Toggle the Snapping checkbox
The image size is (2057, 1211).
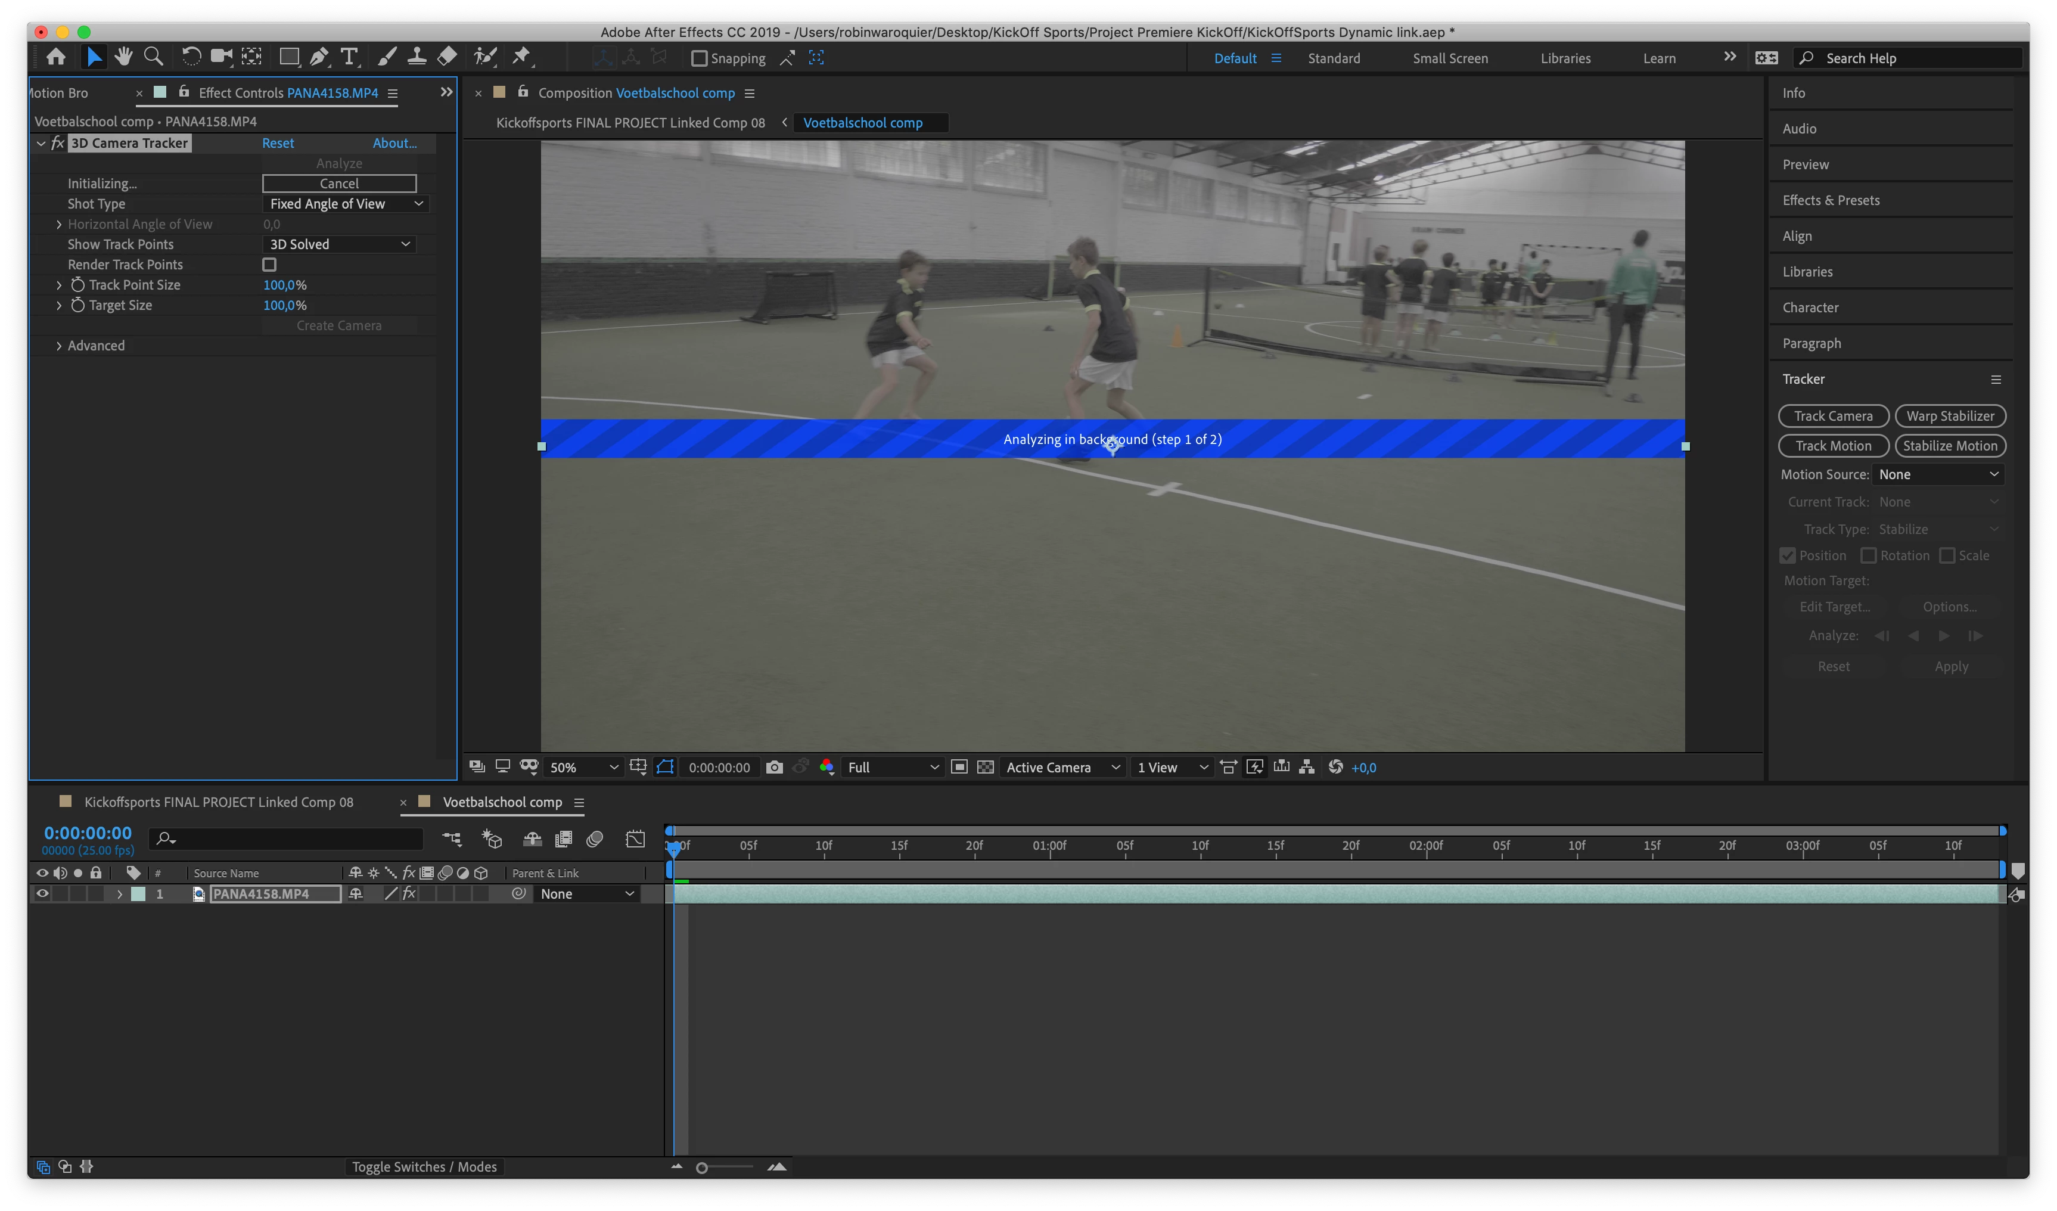coord(699,58)
